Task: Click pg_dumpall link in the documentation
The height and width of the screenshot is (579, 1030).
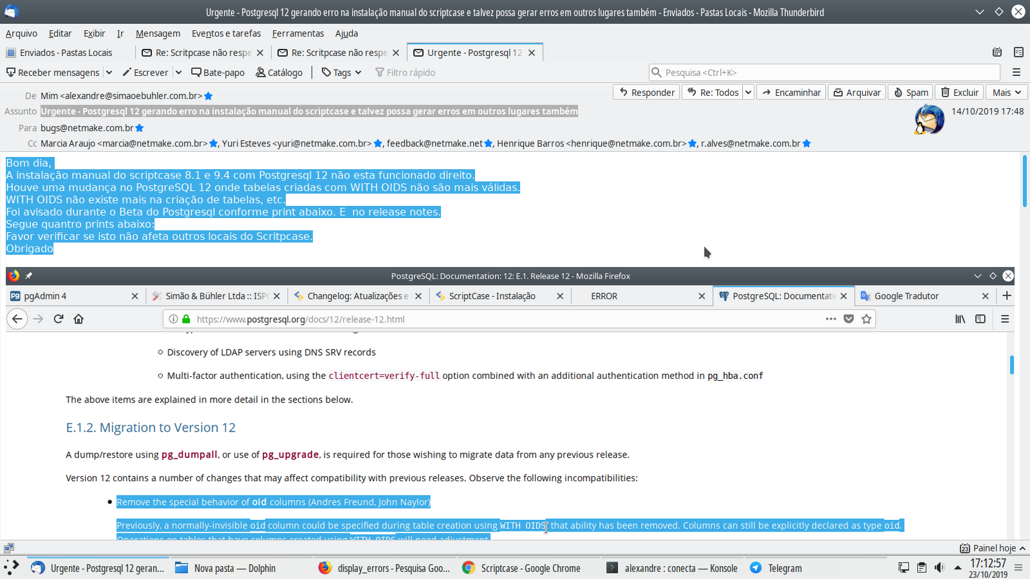Action: 189,454
